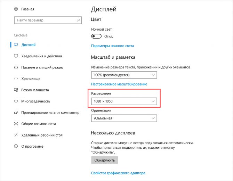Expand the Разрешение 1680 × 1050 dropdown
The height and width of the screenshot is (181, 233).
(124, 101)
